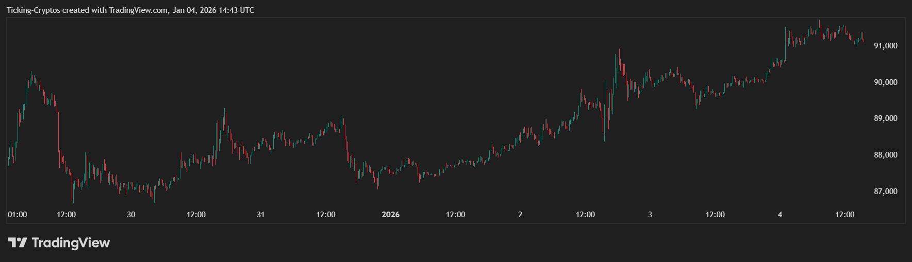
Task: Click the bold 2026 year label
Action: click(390, 215)
